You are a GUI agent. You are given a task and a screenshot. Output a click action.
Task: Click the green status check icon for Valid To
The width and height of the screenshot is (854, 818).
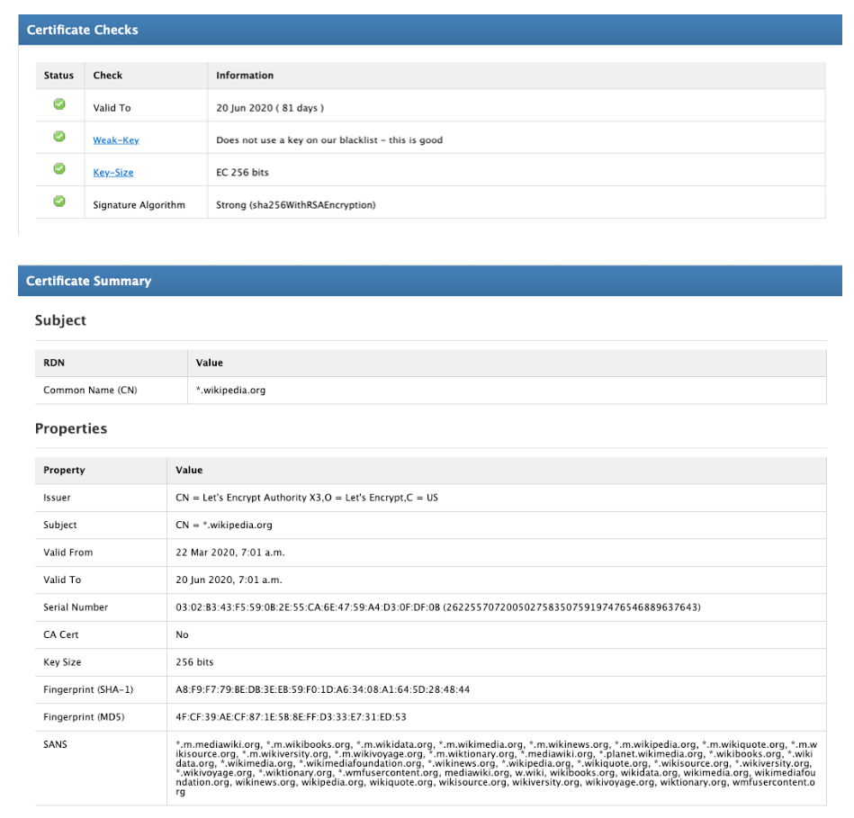[59, 104]
